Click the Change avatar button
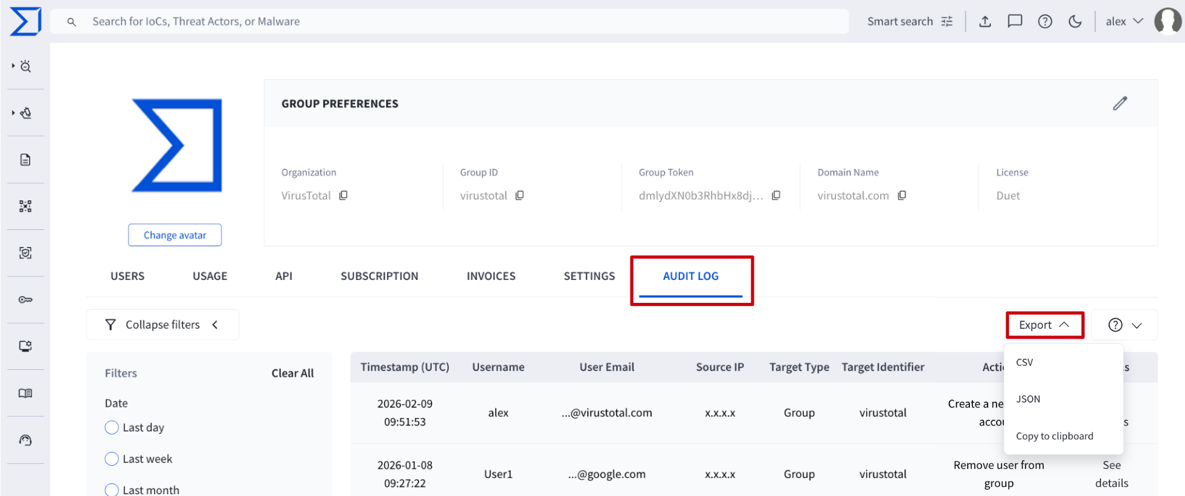 [x=175, y=235]
